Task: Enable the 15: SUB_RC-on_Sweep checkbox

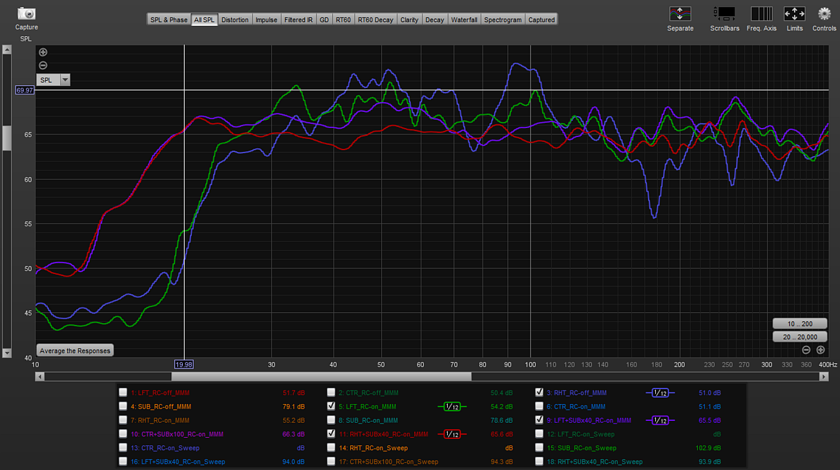Action: (x=539, y=447)
